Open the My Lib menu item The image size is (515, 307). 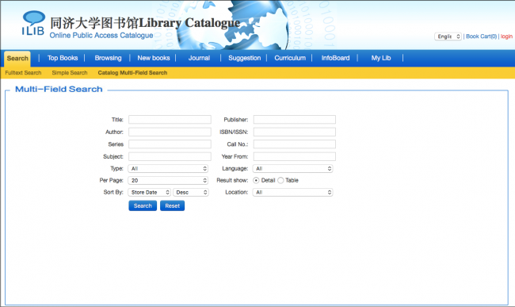[381, 58]
